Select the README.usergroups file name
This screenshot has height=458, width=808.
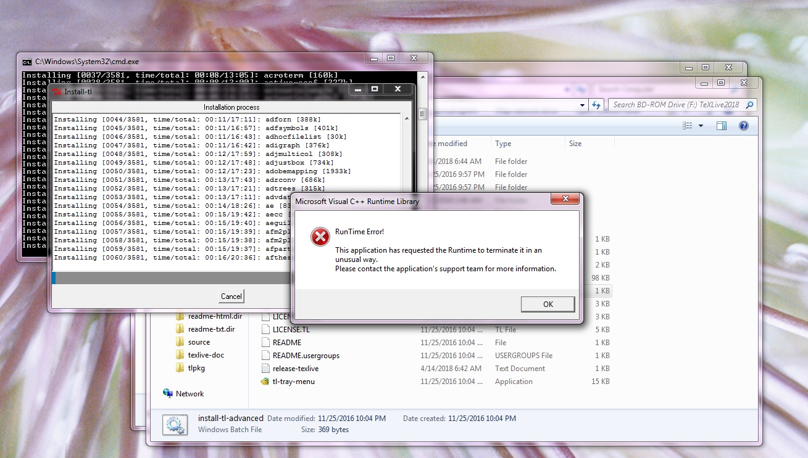tap(306, 355)
